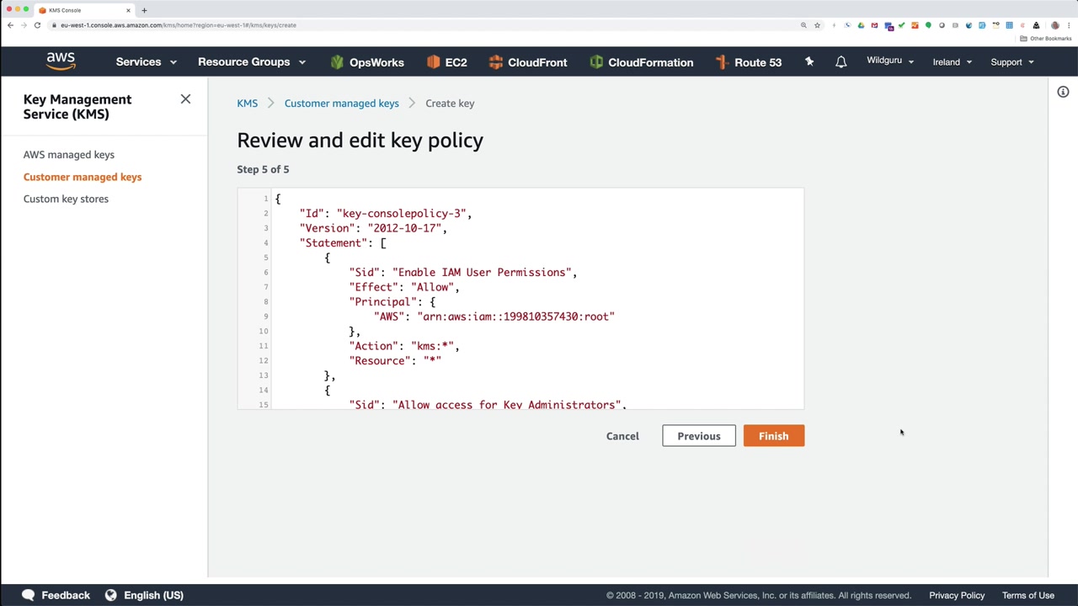The height and width of the screenshot is (606, 1078).
Task: Click the blue grid extension icon
Action: 1009,25
